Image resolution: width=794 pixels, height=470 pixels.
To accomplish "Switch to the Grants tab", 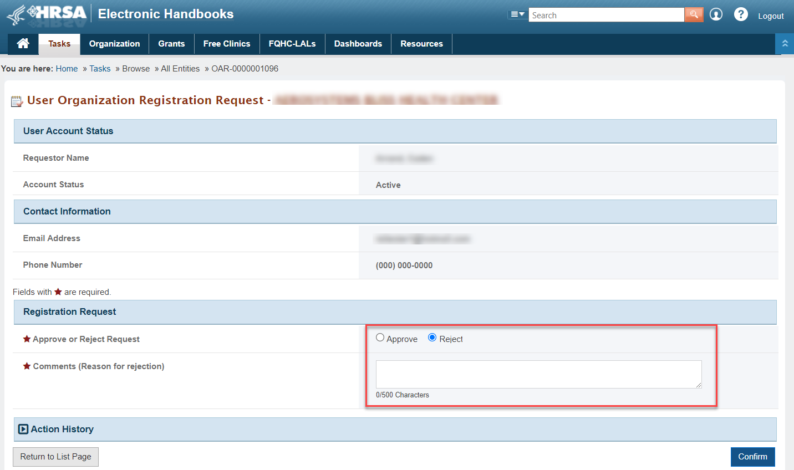I will click(x=171, y=44).
